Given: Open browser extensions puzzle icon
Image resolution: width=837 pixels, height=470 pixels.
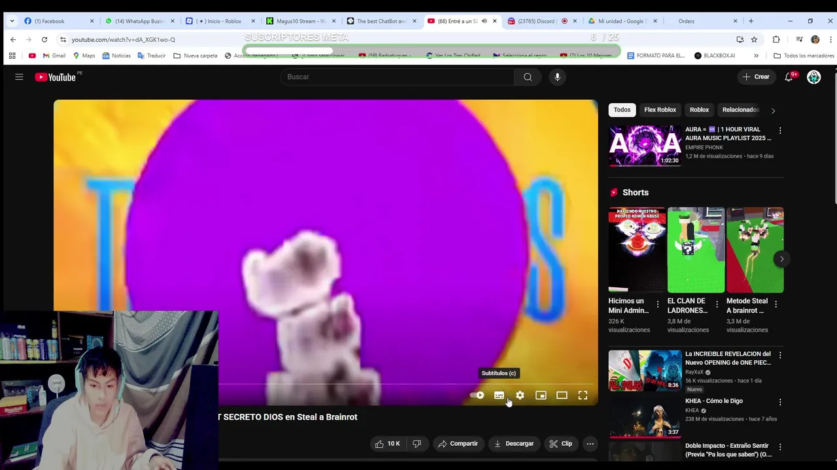Looking at the screenshot, I should [x=776, y=39].
